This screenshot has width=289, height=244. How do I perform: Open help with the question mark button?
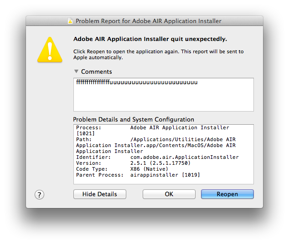click(39, 194)
